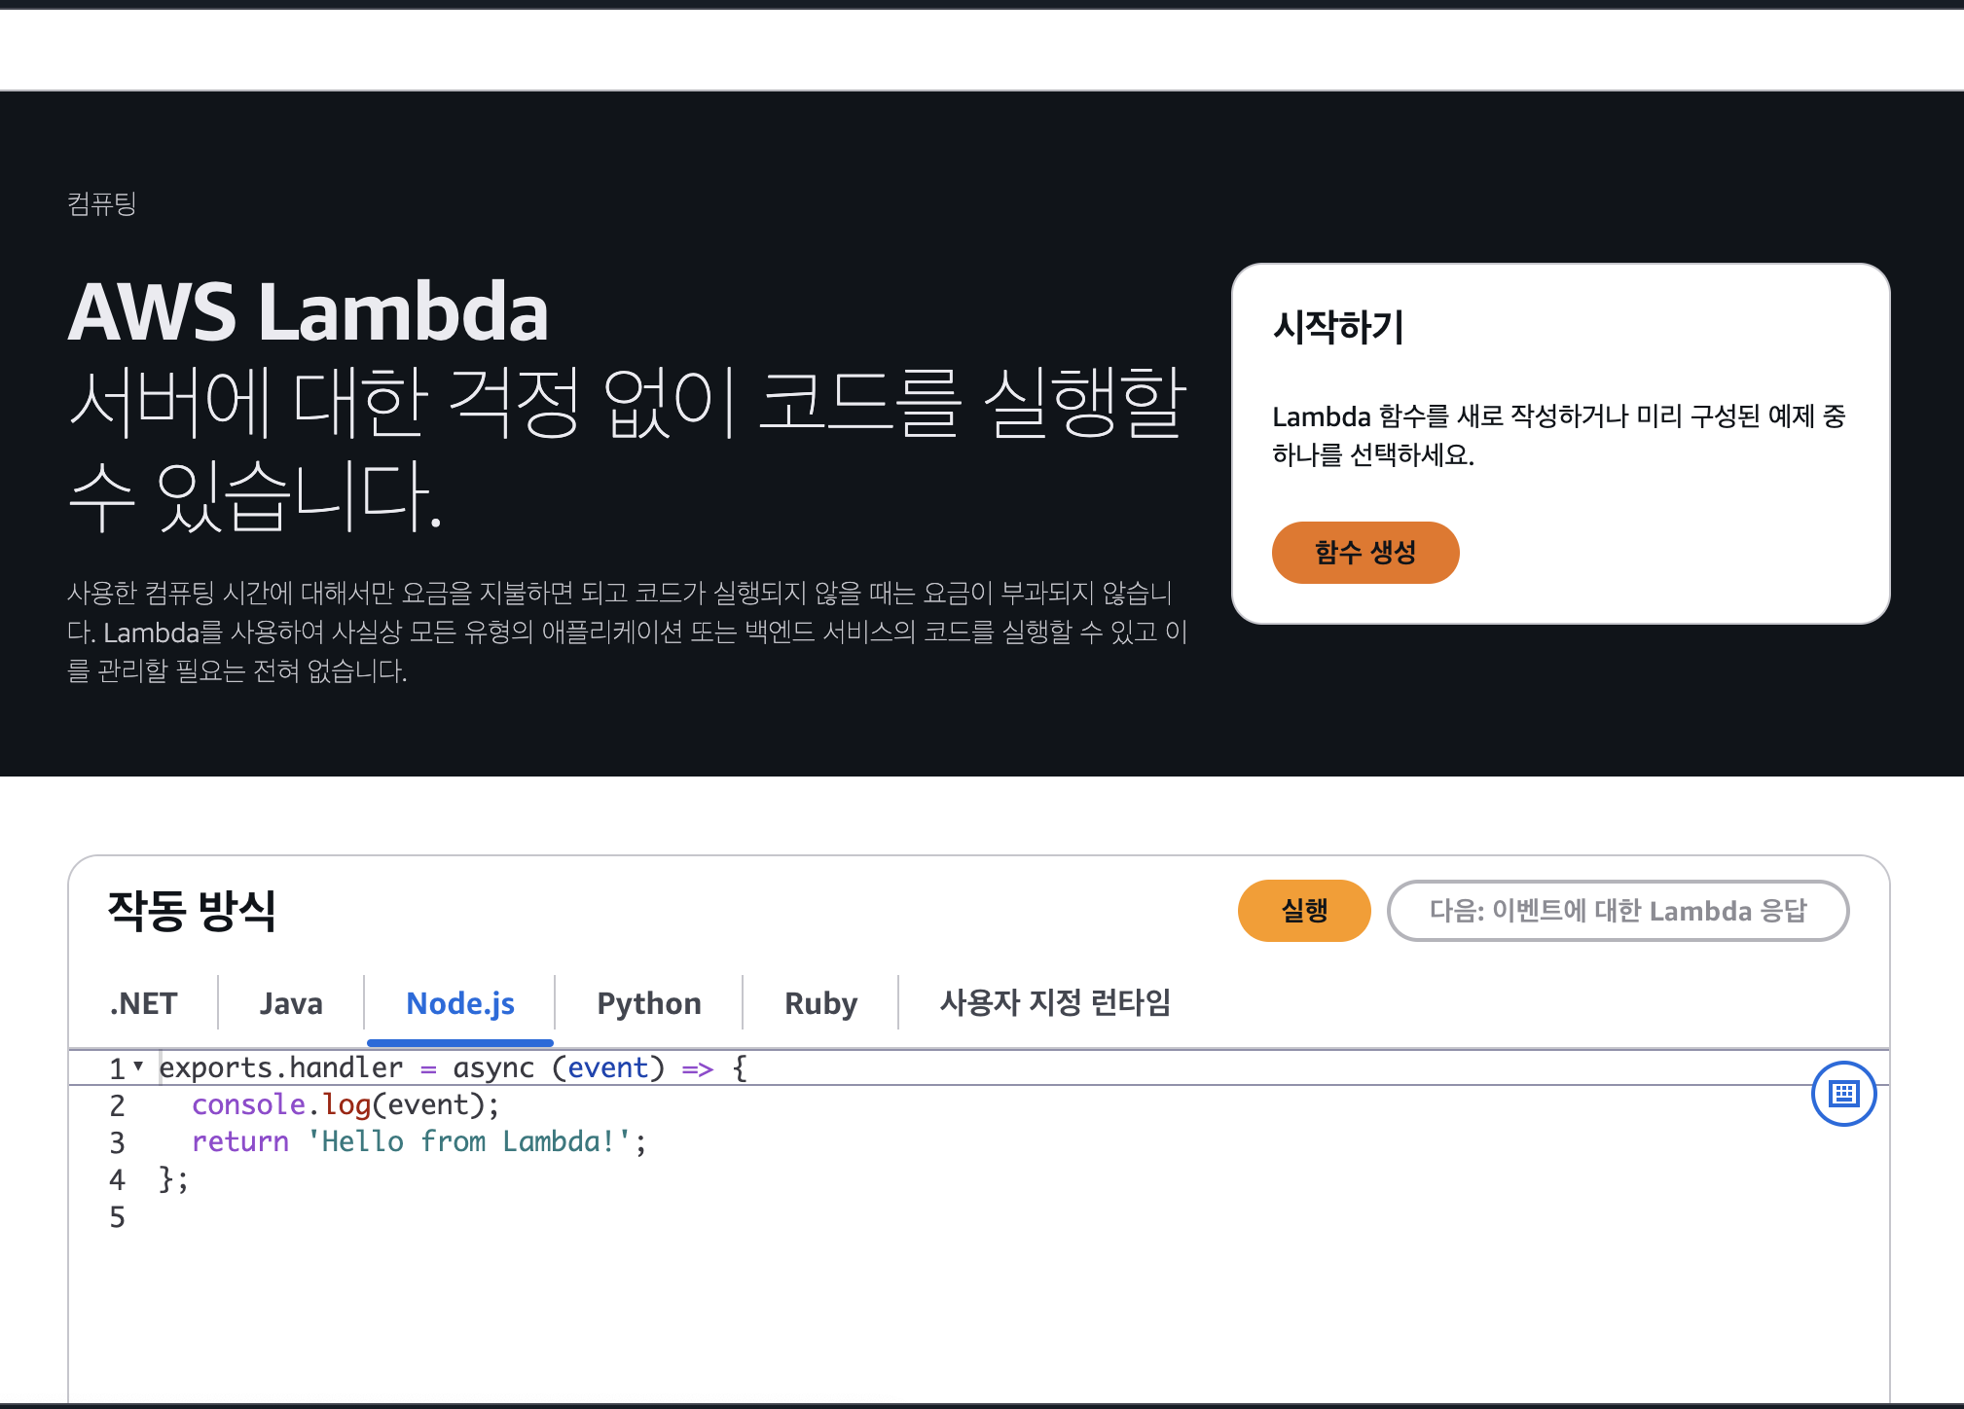Click the AWS Lambda heading

308,312
